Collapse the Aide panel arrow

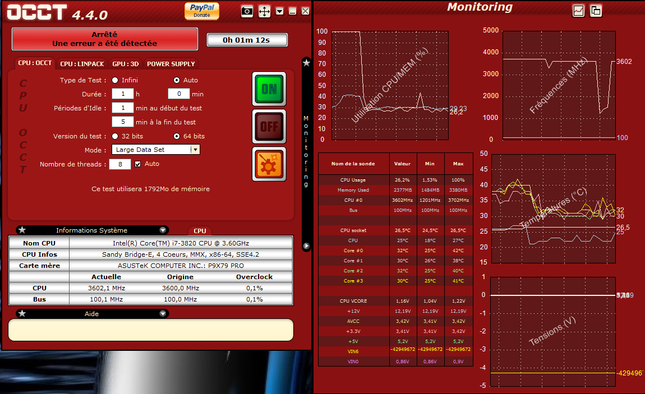pos(163,314)
